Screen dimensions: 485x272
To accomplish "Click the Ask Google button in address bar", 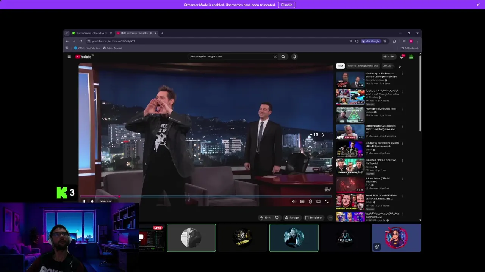I will click(x=371, y=41).
